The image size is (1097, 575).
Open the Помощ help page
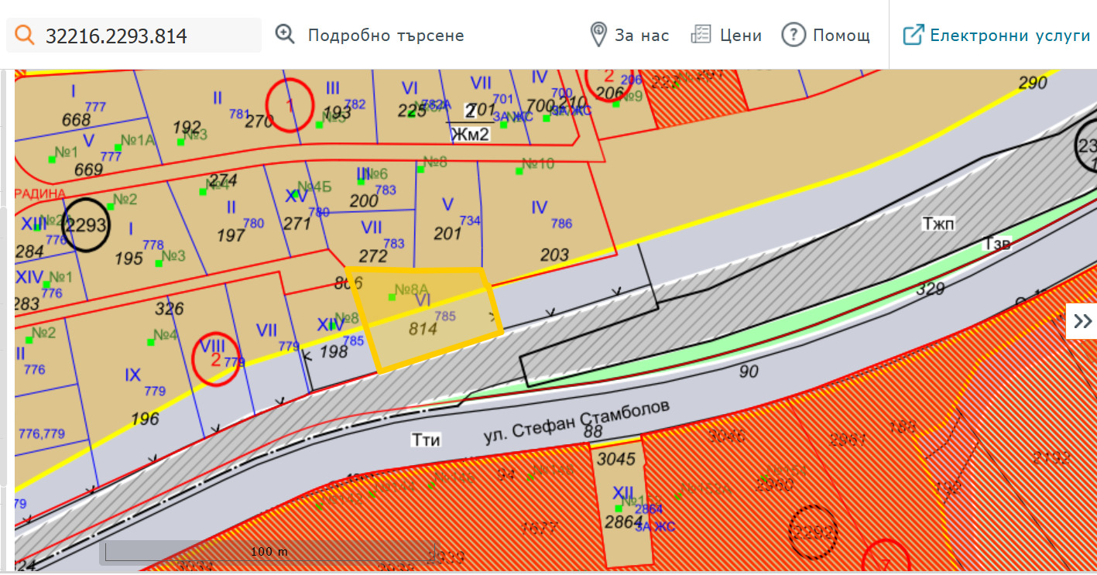point(842,35)
